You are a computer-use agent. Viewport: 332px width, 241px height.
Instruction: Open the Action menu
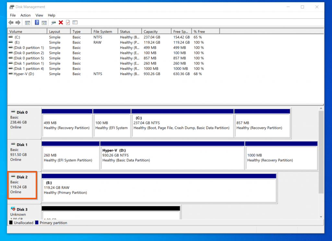(x=25, y=15)
